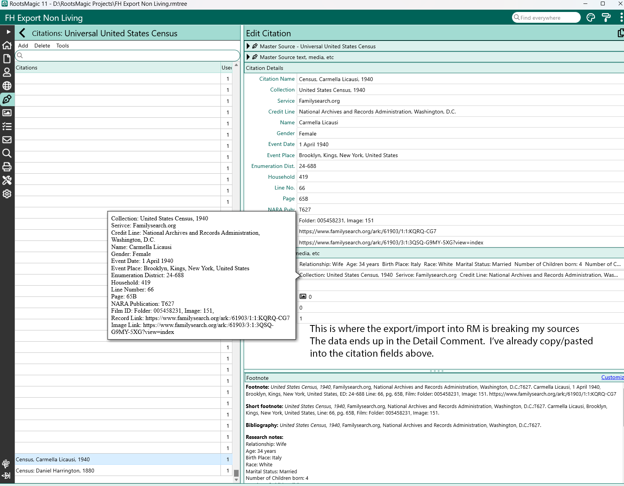Open the Home page sidebar icon
This screenshot has height=486, width=624.
point(7,45)
